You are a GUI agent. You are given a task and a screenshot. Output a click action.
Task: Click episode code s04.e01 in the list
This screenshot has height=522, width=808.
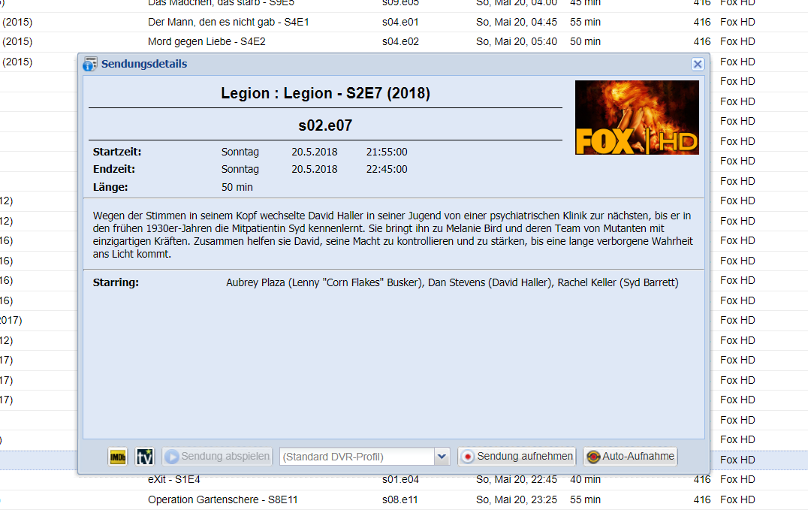400,23
